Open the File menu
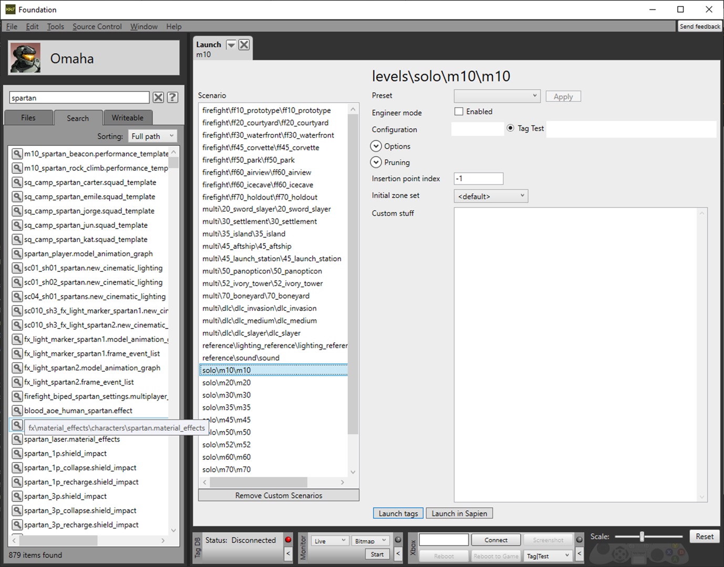This screenshot has height=567, width=724. [12, 26]
